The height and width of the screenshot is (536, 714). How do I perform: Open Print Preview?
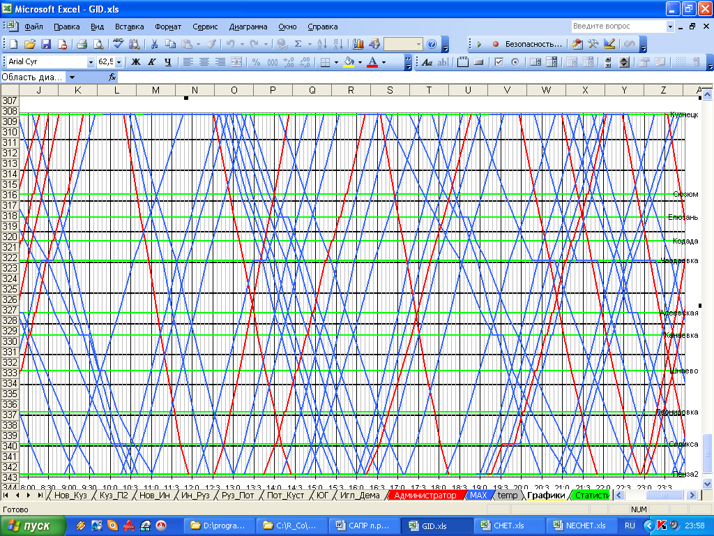[98, 44]
